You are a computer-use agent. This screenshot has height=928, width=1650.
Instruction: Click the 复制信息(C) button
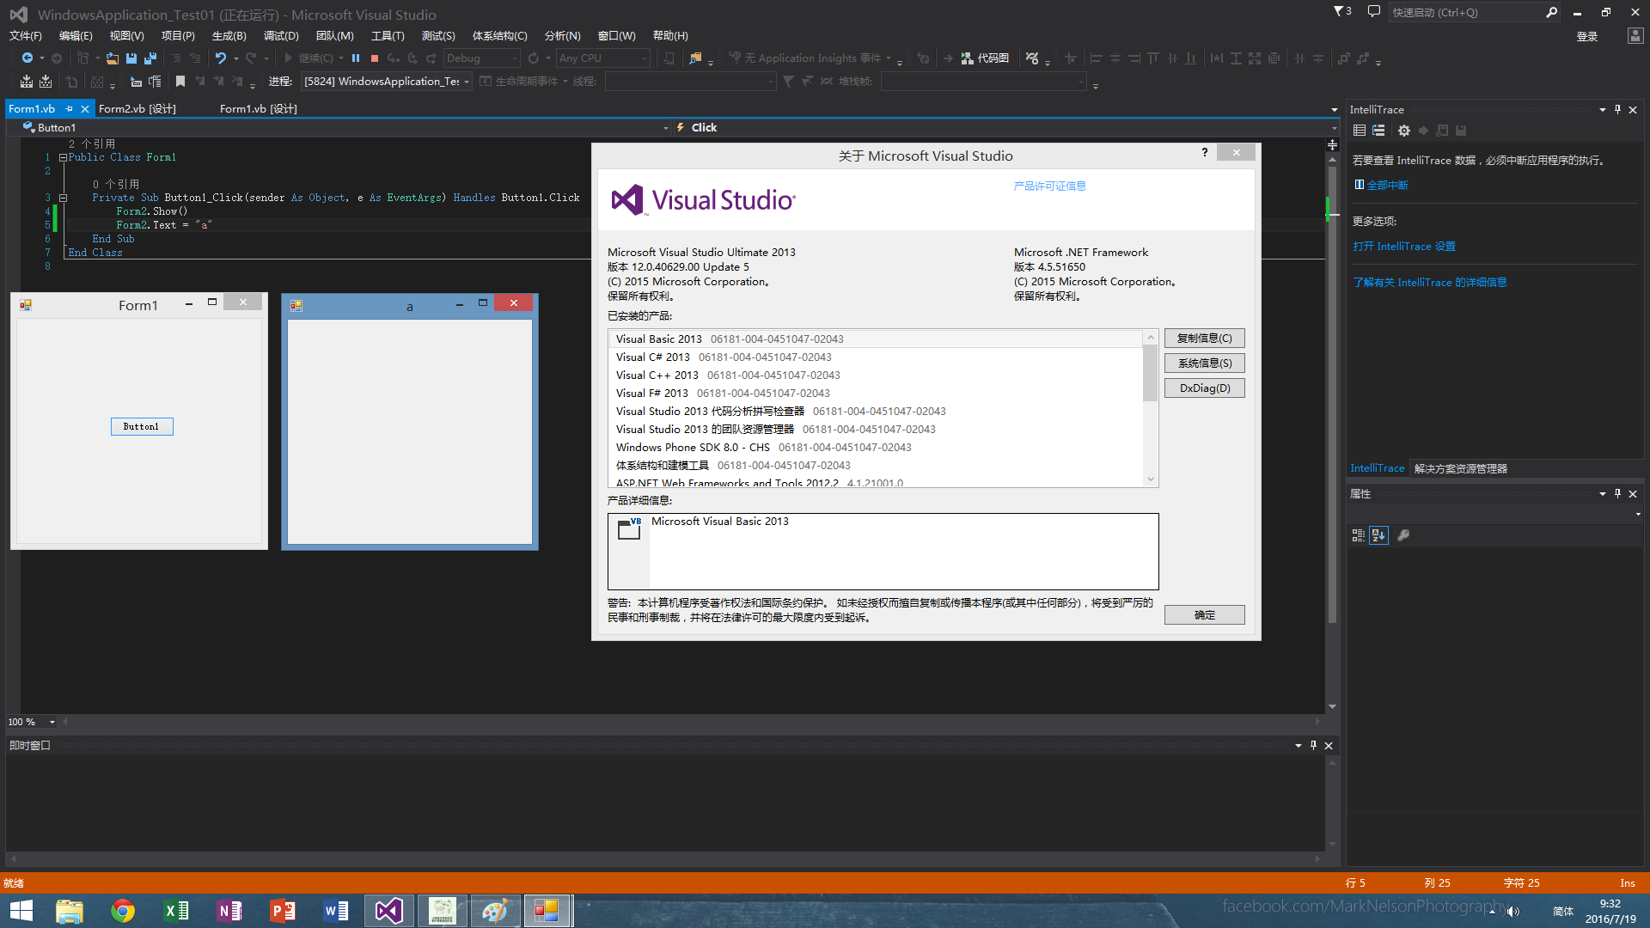pos(1204,339)
